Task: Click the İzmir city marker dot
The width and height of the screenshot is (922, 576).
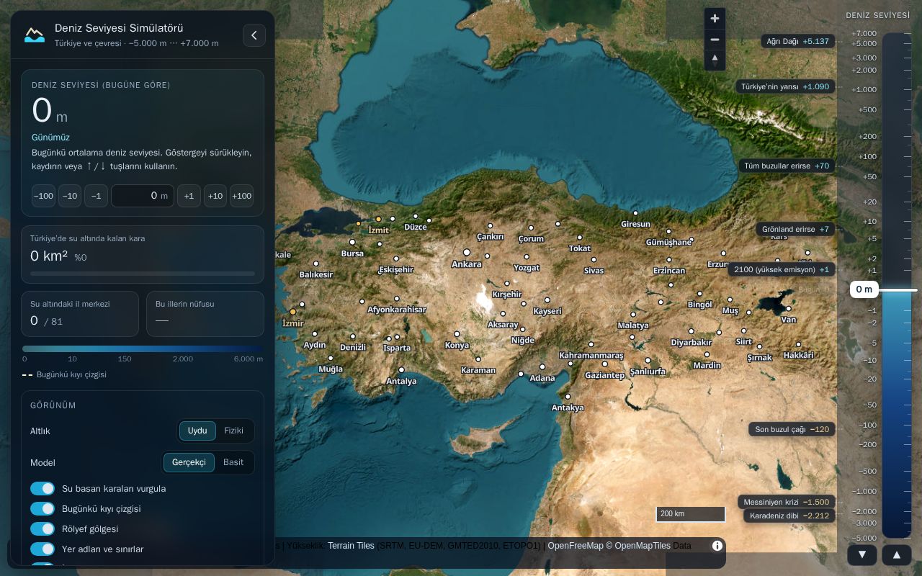Action: pyautogui.click(x=293, y=312)
